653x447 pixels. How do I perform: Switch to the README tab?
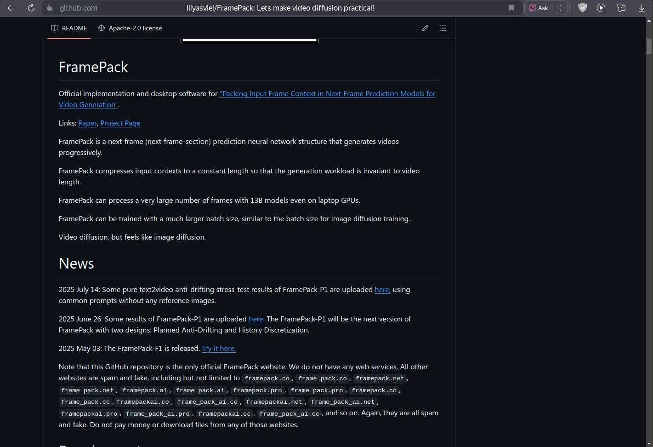[69, 28]
